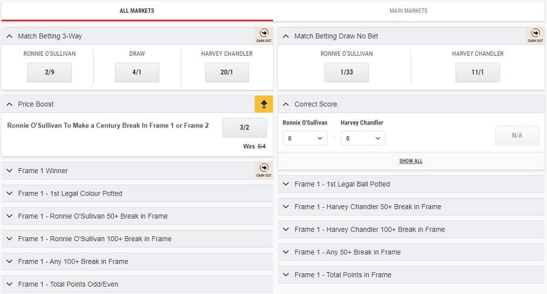Click Show All correct scores link
547x294 pixels.
411,161
